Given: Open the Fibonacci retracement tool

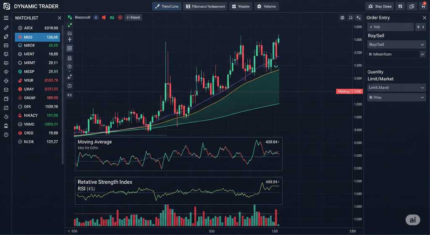Looking at the screenshot, I should 205,6.
